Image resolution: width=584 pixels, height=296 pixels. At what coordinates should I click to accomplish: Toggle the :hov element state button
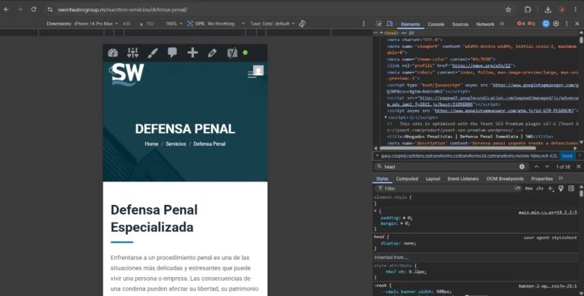click(x=528, y=188)
